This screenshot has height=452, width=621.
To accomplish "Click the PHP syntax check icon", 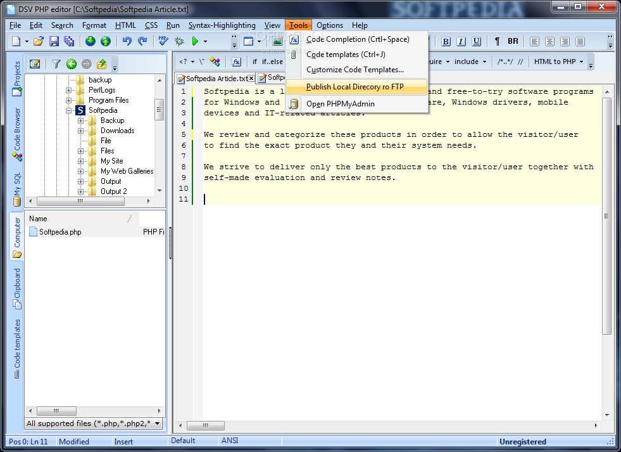I will pyautogui.click(x=163, y=41).
